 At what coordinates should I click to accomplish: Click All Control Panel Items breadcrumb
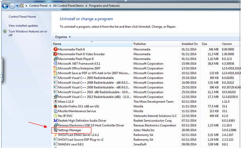click(x=68, y=6)
